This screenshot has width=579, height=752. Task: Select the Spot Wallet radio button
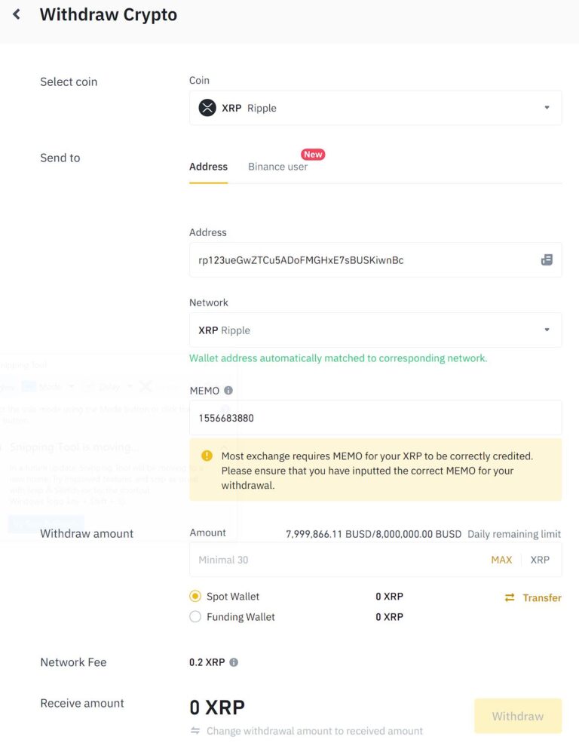coord(195,597)
